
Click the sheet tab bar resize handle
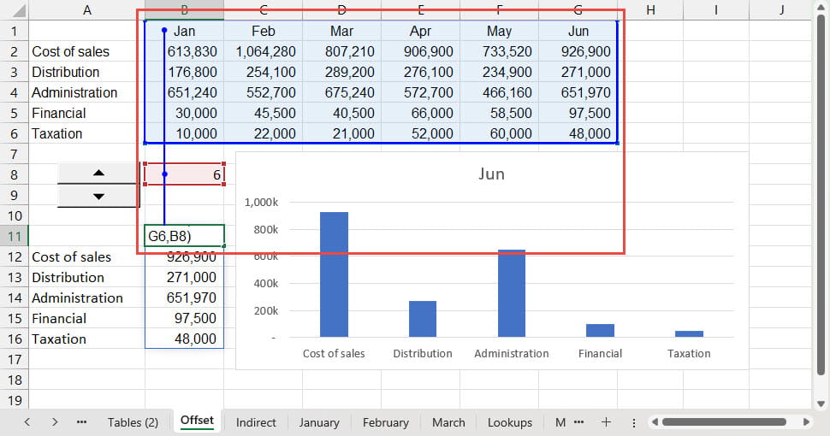[x=633, y=422]
